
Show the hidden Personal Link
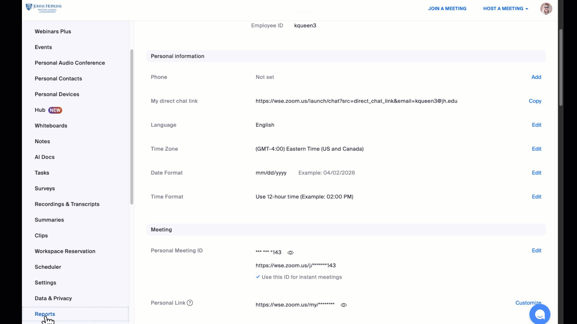click(x=343, y=305)
